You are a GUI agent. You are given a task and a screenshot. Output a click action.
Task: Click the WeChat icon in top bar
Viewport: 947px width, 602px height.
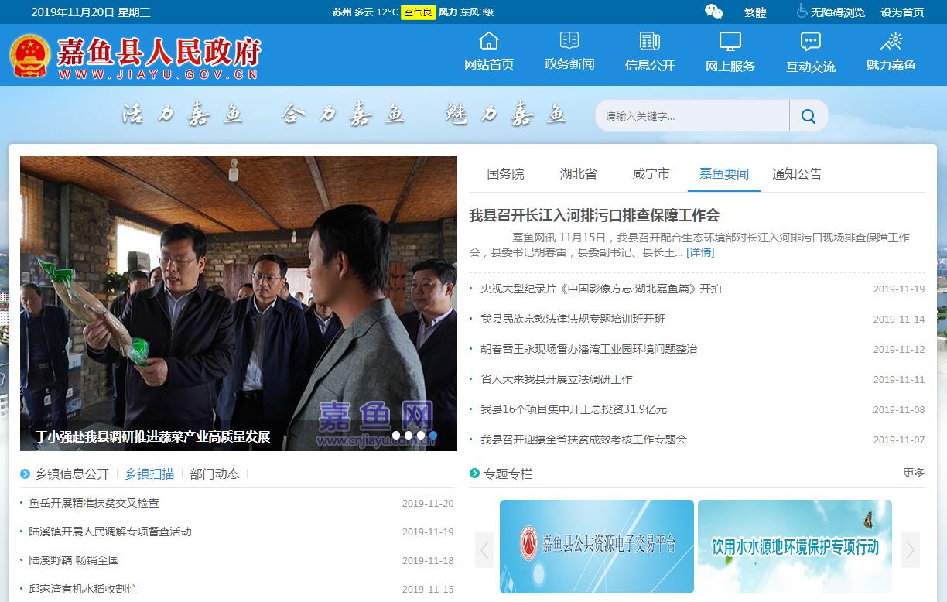(713, 12)
